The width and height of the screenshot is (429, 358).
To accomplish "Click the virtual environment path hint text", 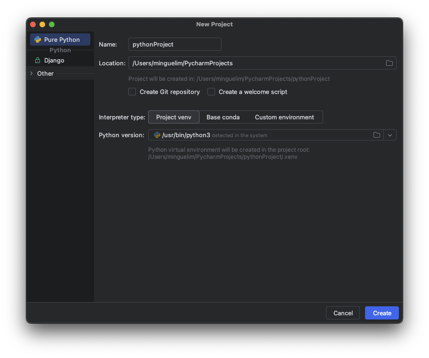I will point(229,153).
